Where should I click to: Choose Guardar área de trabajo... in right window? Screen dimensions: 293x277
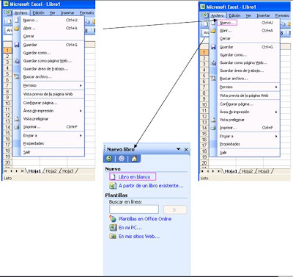242,71
